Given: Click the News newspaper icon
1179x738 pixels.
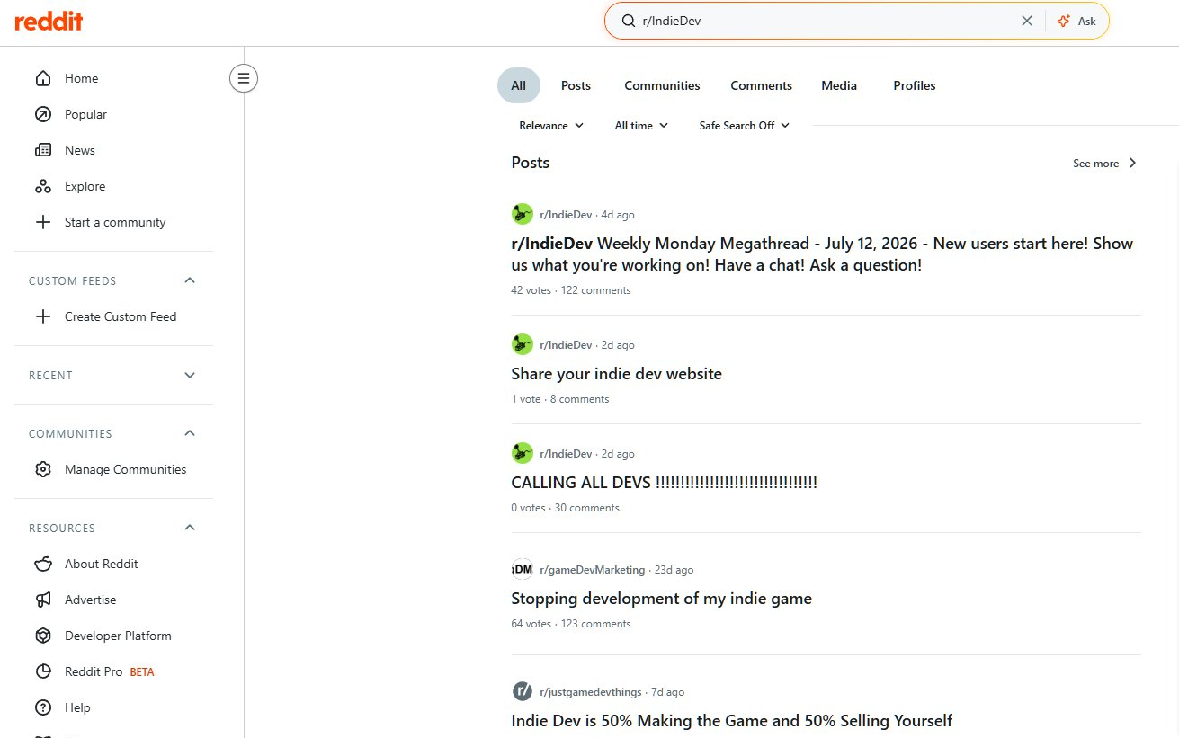Looking at the screenshot, I should (43, 150).
